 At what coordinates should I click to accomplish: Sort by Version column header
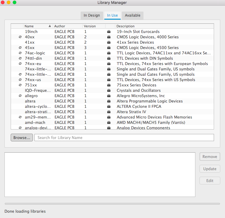[x=94, y=26]
